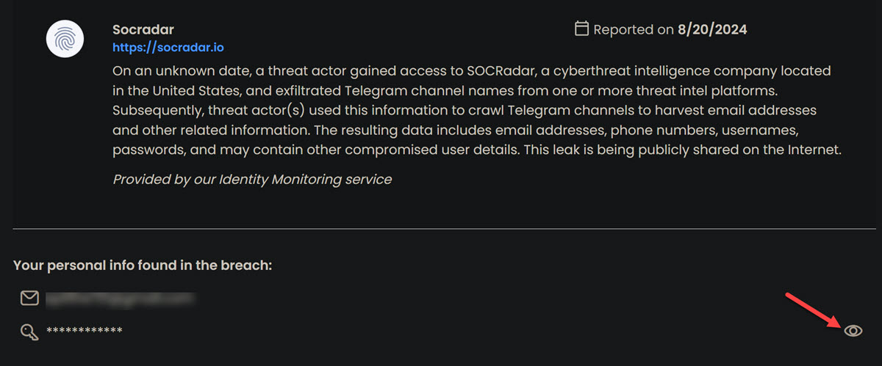Click 'Provided by our Identity Monitoring service' note
Viewport: 882px width, 366px height.
pos(252,179)
